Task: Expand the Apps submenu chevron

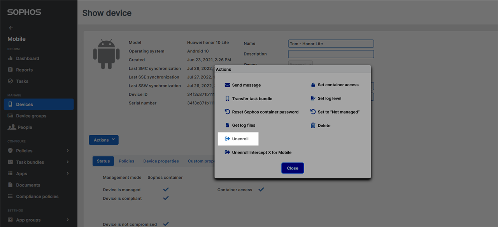Action: [x=68, y=174]
